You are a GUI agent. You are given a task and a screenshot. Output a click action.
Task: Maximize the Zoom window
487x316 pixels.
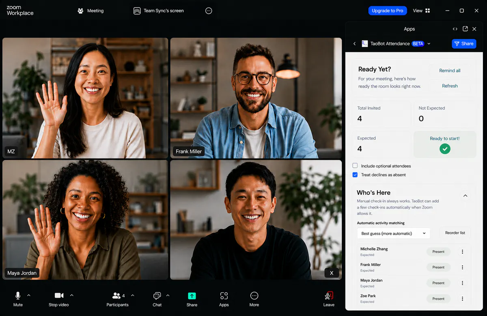click(462, 11)
